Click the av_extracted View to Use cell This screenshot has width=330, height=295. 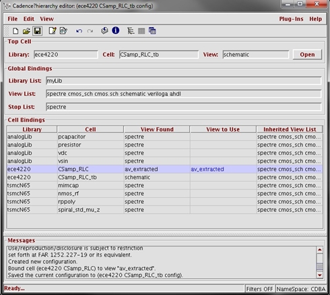pos(223,169)
